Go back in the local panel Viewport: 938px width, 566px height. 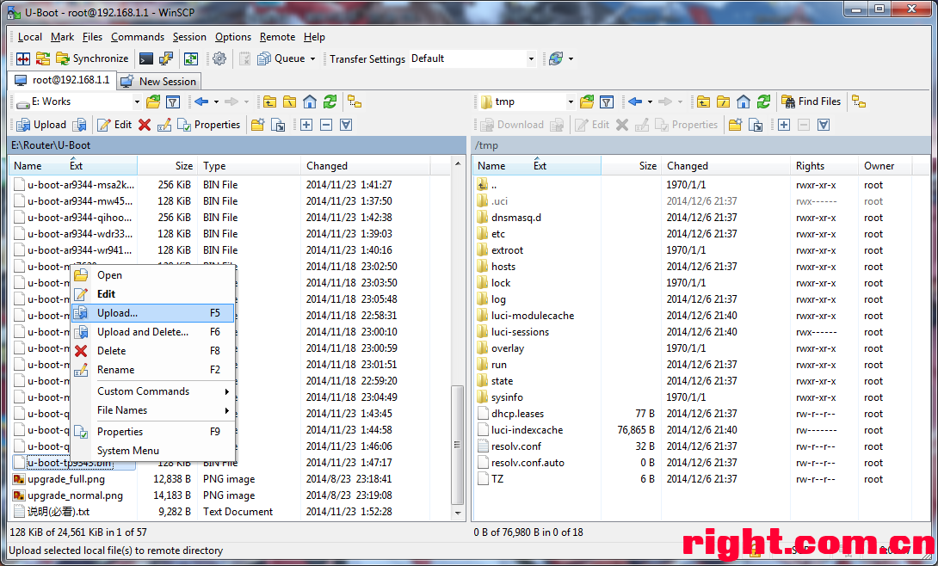point(201,102)
